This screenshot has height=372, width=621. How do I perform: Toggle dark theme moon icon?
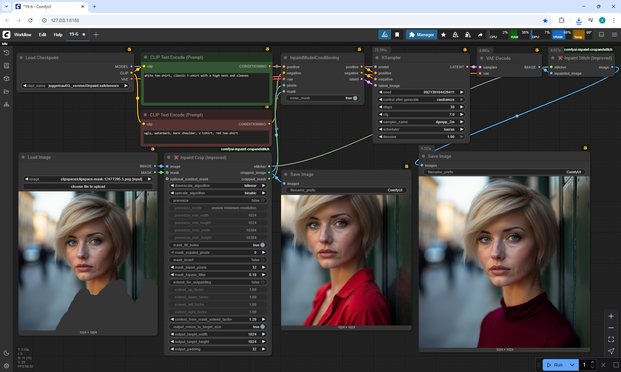coord(6,353)
